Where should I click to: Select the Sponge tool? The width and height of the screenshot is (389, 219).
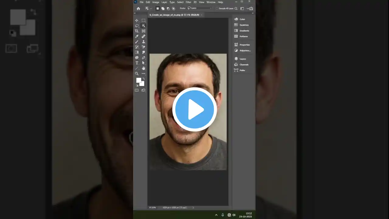point(137,57)
